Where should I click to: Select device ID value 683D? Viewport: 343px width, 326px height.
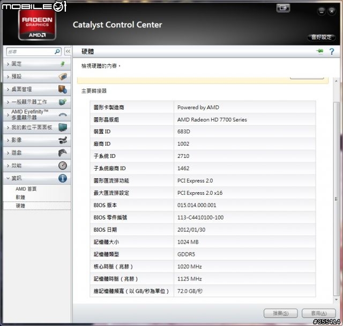pyautogui.click(x=183, y=132)
